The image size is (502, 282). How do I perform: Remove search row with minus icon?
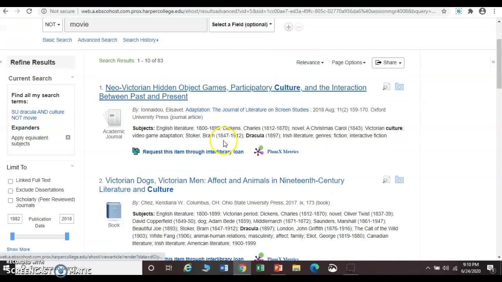[x=299, y=27]
